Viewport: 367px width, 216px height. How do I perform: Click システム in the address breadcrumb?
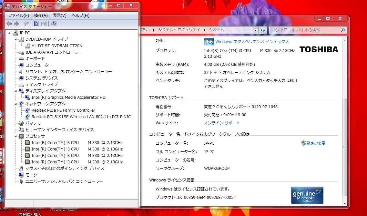(x=216, y=30)
